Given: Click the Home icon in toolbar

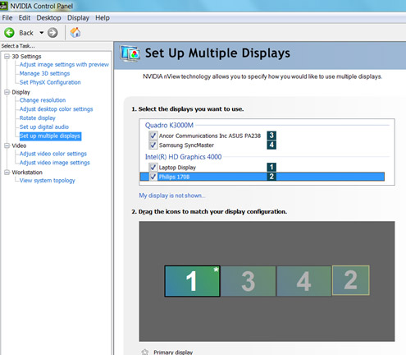Looking at the screenshot, I should point(75,32).
